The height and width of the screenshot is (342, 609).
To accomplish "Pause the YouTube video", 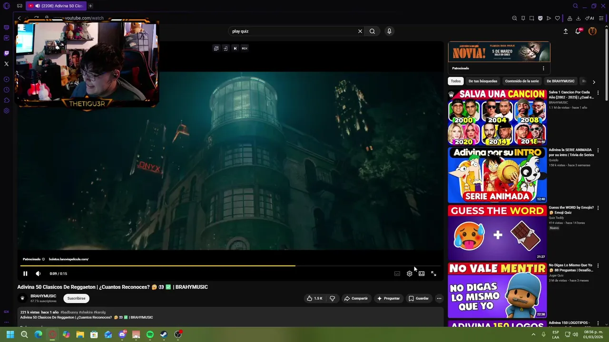I will point(25,274).
